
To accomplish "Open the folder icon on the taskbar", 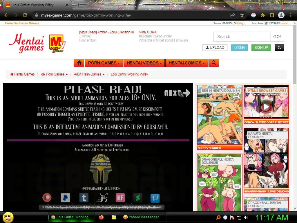I will (114, 217).
